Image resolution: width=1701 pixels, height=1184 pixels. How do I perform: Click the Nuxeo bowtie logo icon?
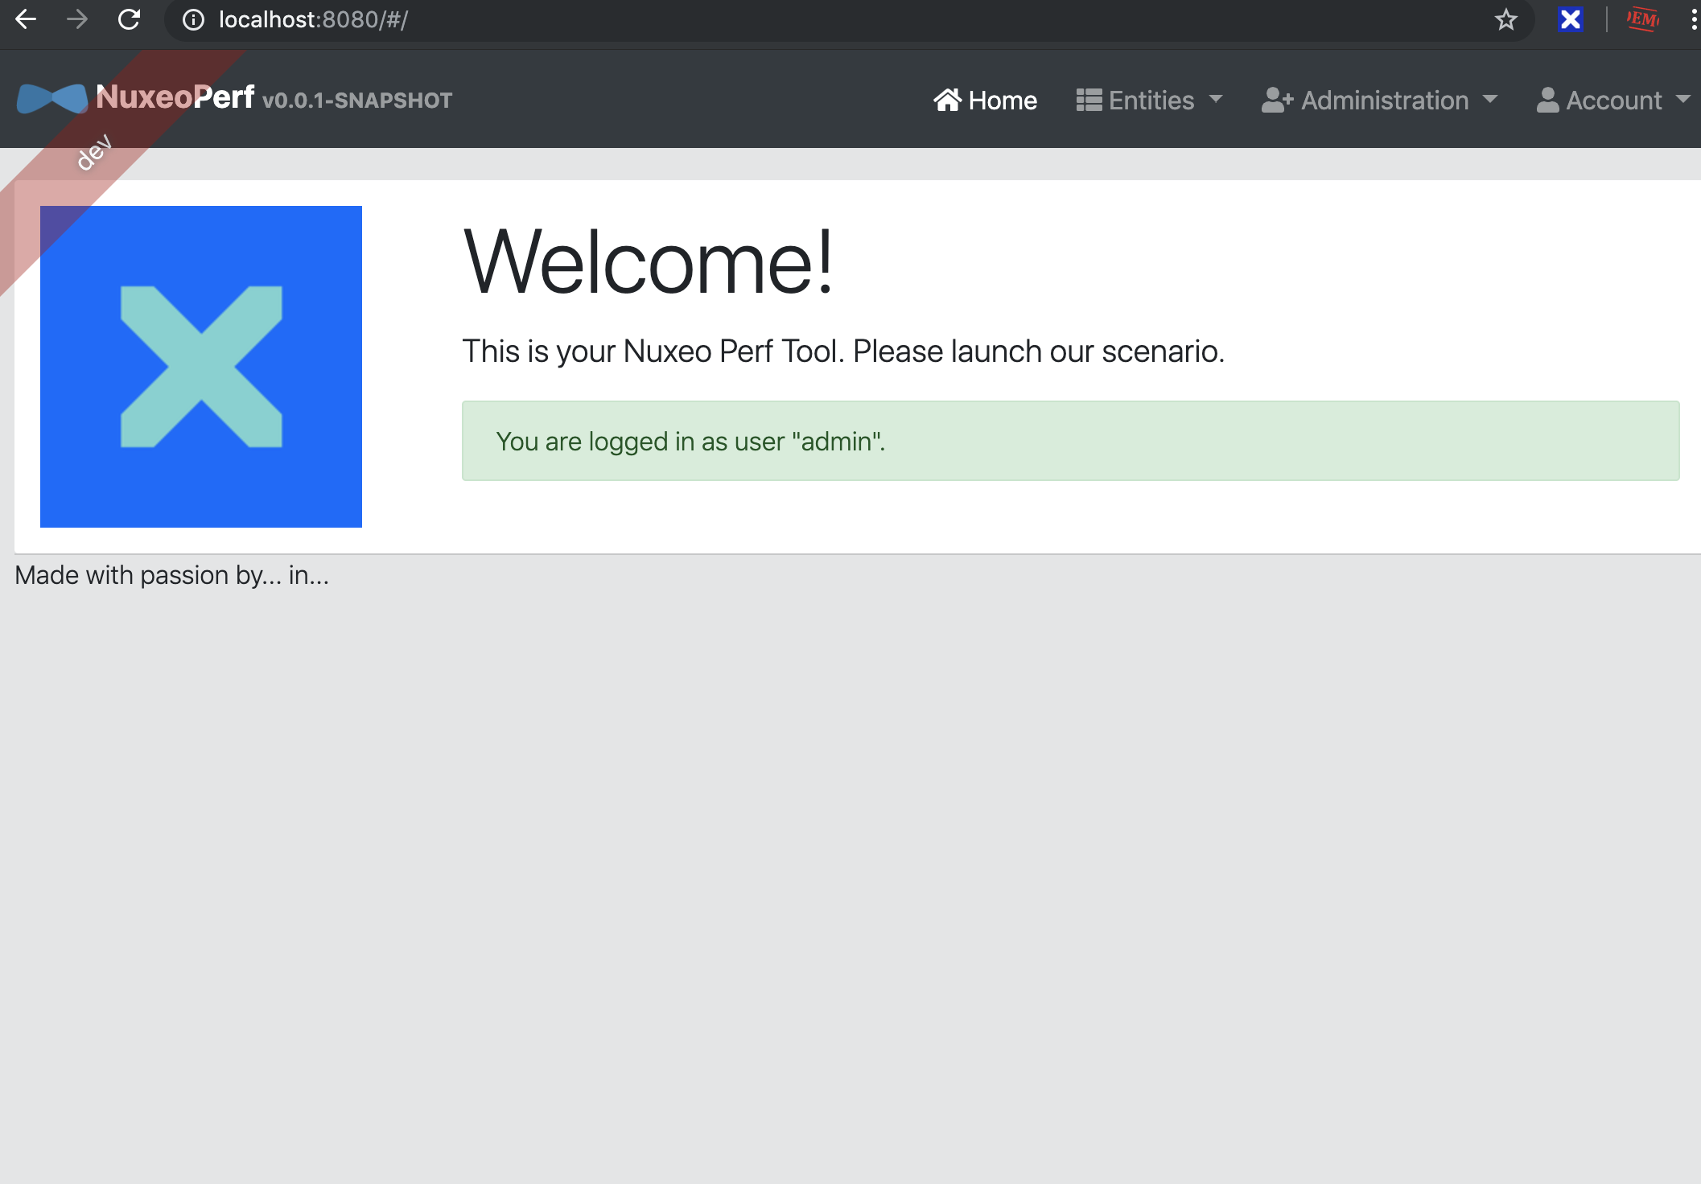pos(52,99)
